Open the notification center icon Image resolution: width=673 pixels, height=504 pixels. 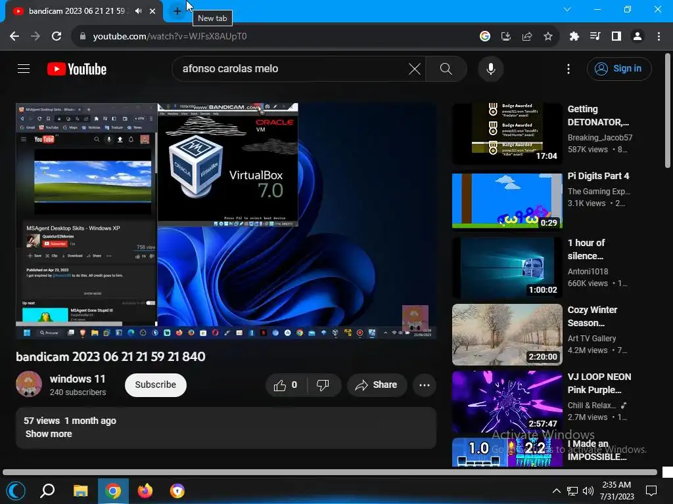coord(651,491)
